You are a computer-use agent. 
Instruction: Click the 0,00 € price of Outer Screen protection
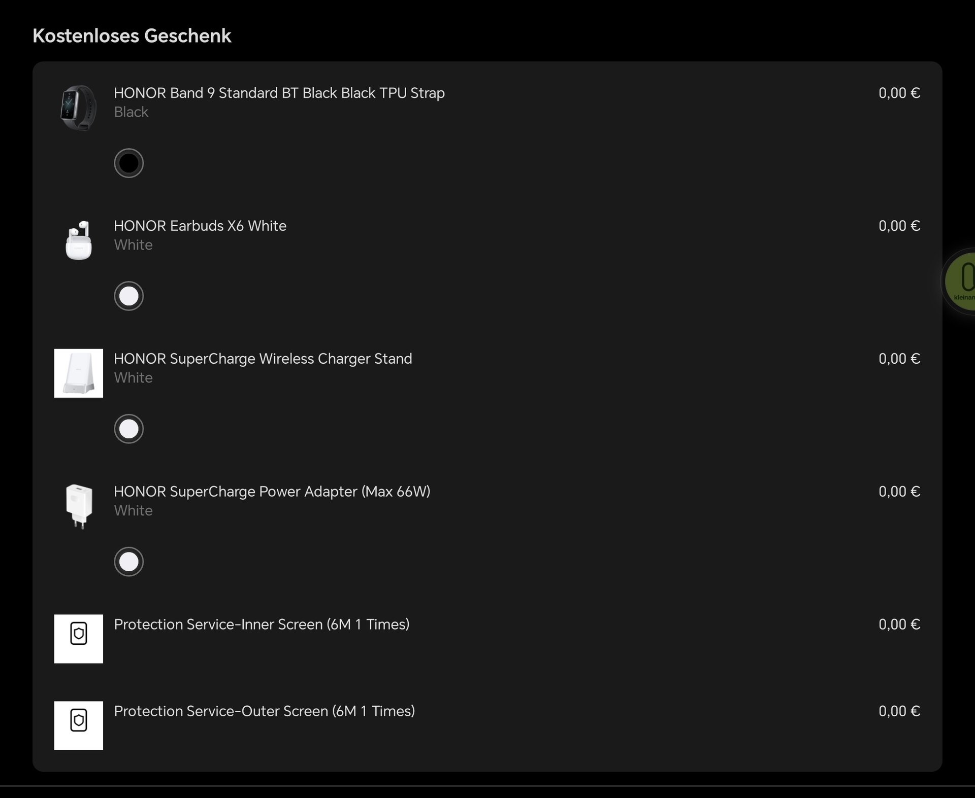point(899,711)
